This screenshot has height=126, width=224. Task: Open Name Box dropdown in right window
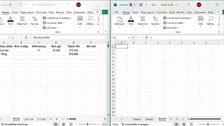point(129,38)
